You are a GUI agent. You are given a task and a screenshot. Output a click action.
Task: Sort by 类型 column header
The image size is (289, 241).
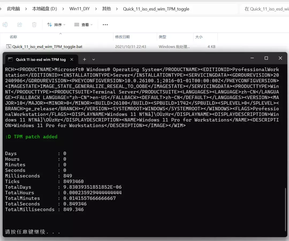pos(162,37)
